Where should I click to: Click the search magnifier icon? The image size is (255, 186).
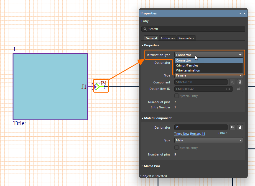point(145,29)
